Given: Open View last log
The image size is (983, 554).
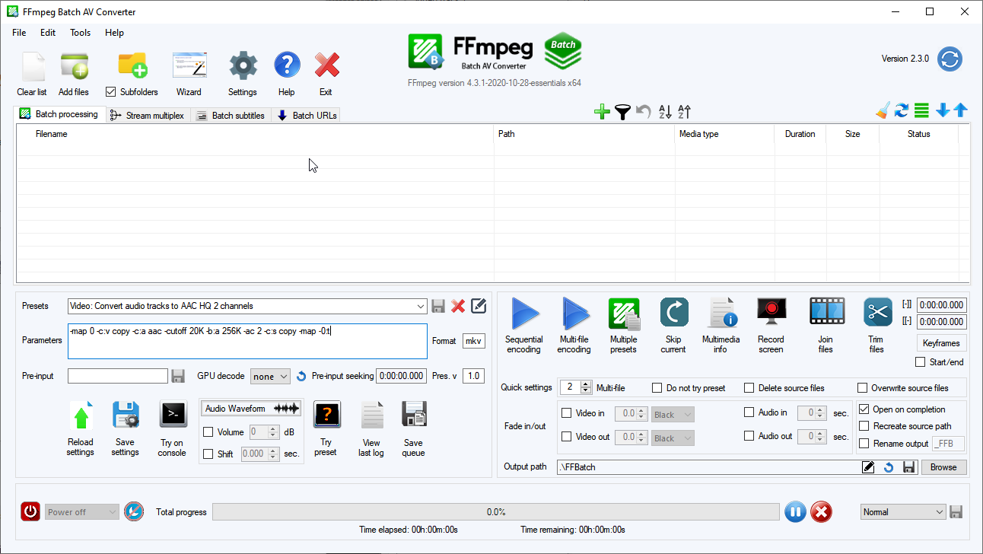Looking at the screenshot, I should tap(371, 415).
